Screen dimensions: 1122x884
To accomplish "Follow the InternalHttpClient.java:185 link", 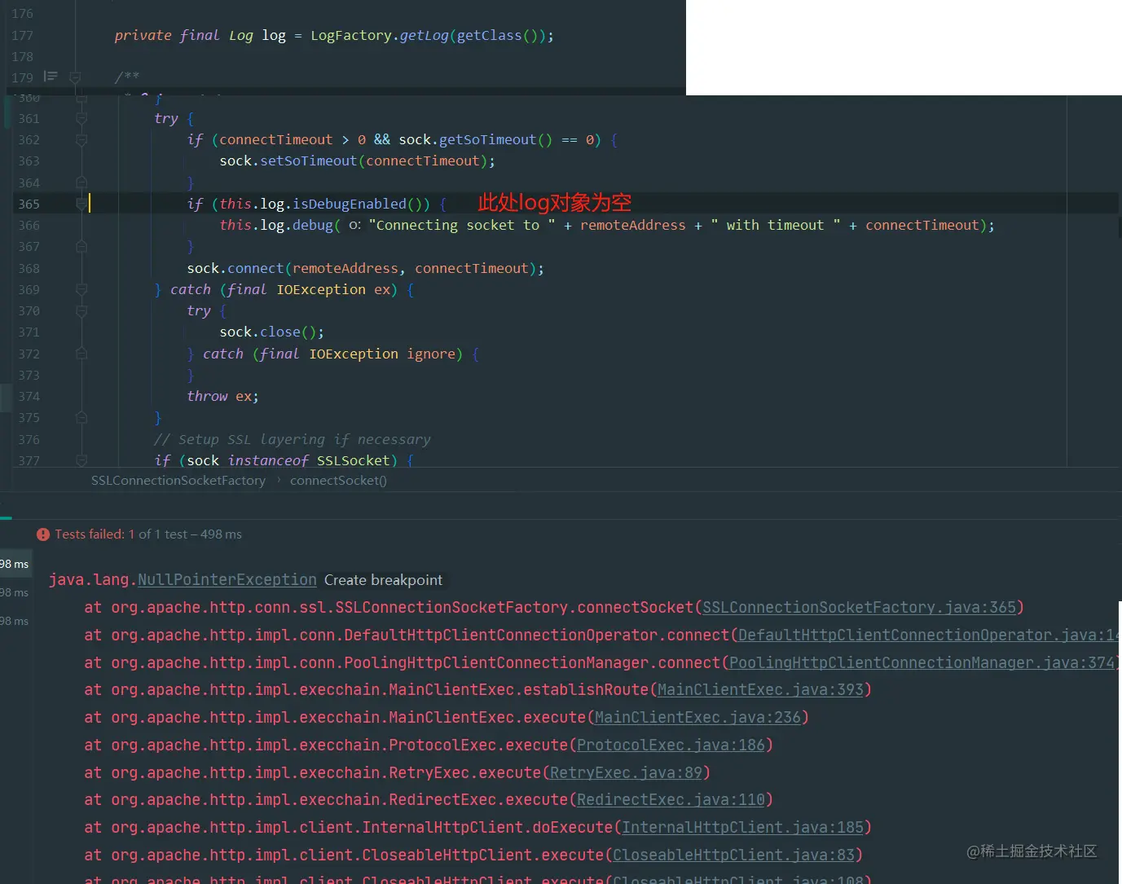I will pyautogui.click(x=742, y=827).
